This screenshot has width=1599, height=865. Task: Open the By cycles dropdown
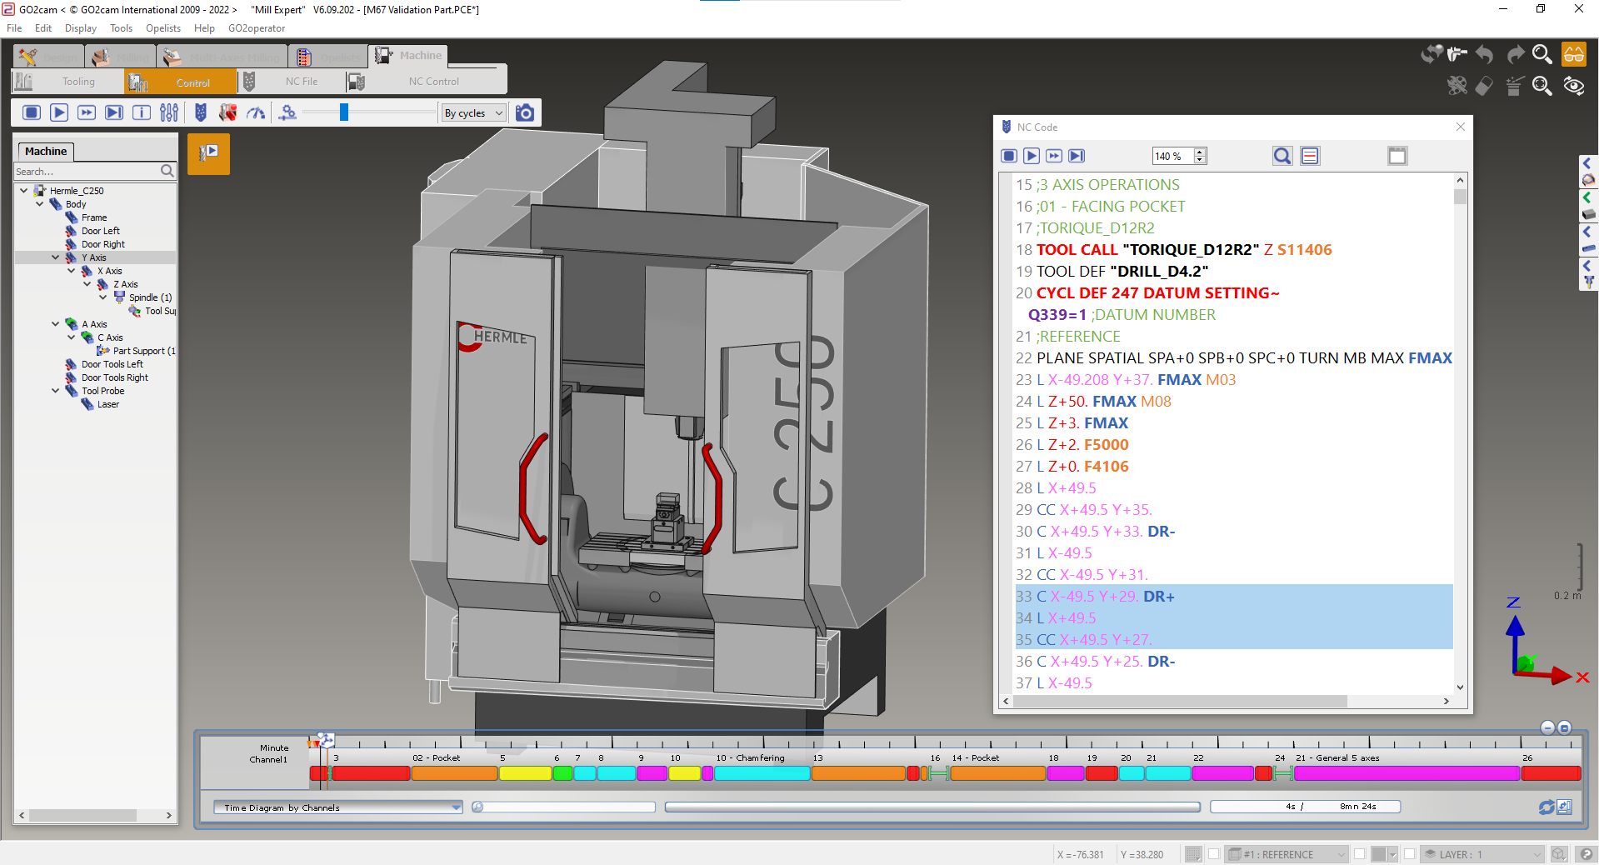click(473, 113)
